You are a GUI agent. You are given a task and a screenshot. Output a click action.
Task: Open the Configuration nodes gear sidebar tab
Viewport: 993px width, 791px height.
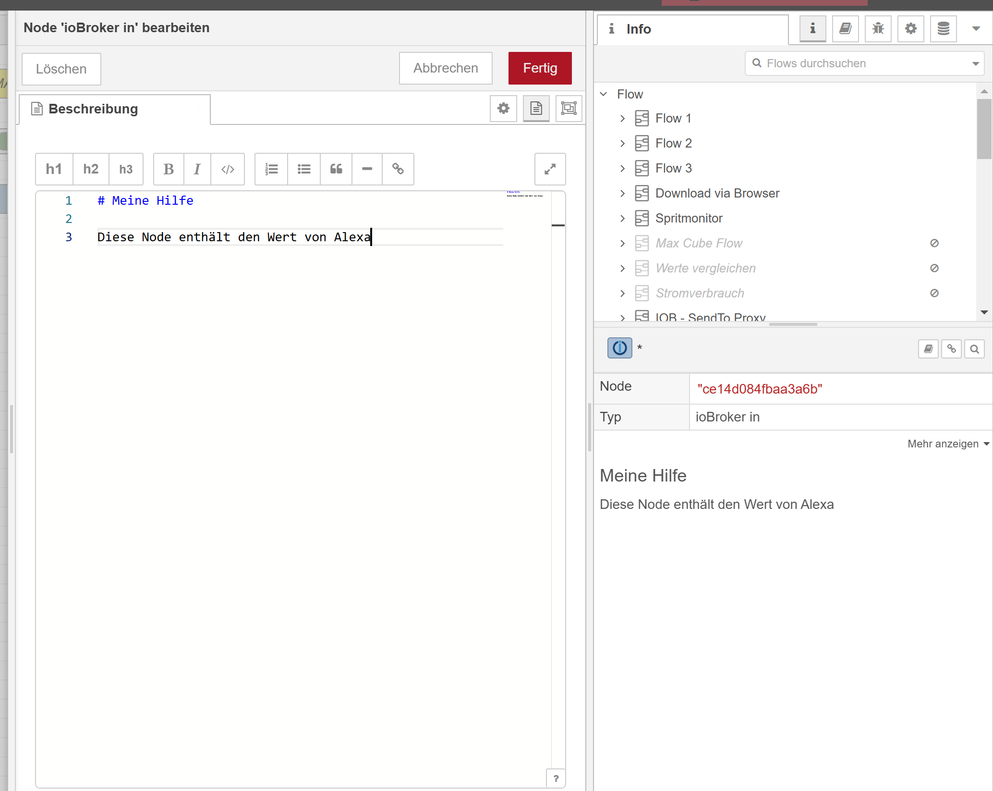(911, 29)
